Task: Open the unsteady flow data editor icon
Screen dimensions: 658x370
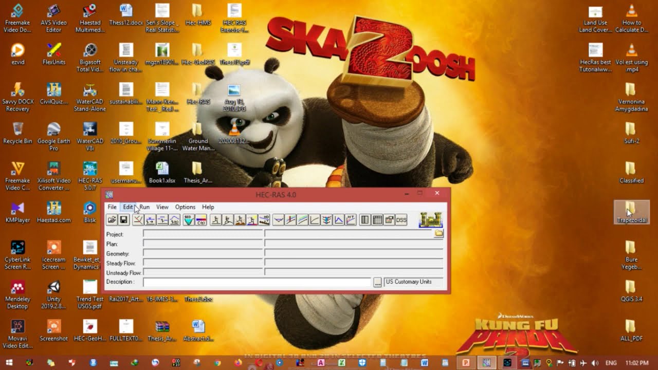Action: click(162, 220)
